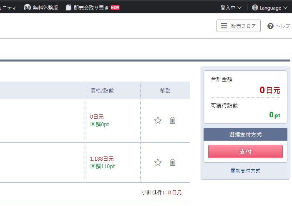292x206 pixels.
Task: Favorite the 1,188日元 item using star icon
Action: click(x=158, y=162)
